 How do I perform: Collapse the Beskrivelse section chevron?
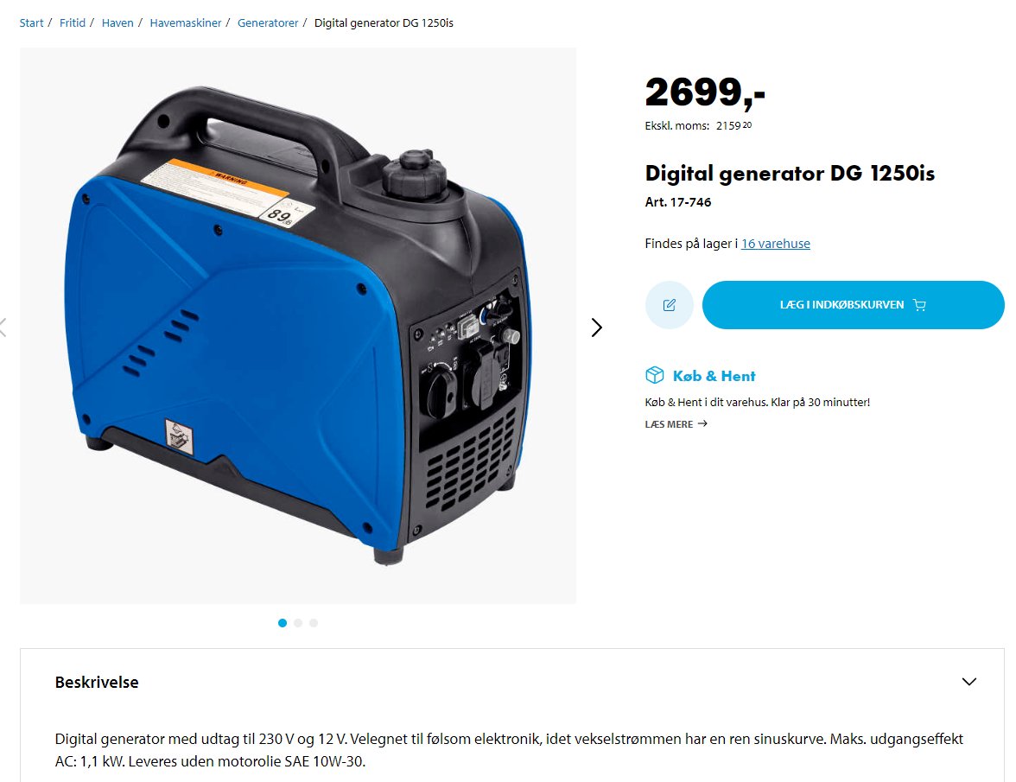click(968, 682)
